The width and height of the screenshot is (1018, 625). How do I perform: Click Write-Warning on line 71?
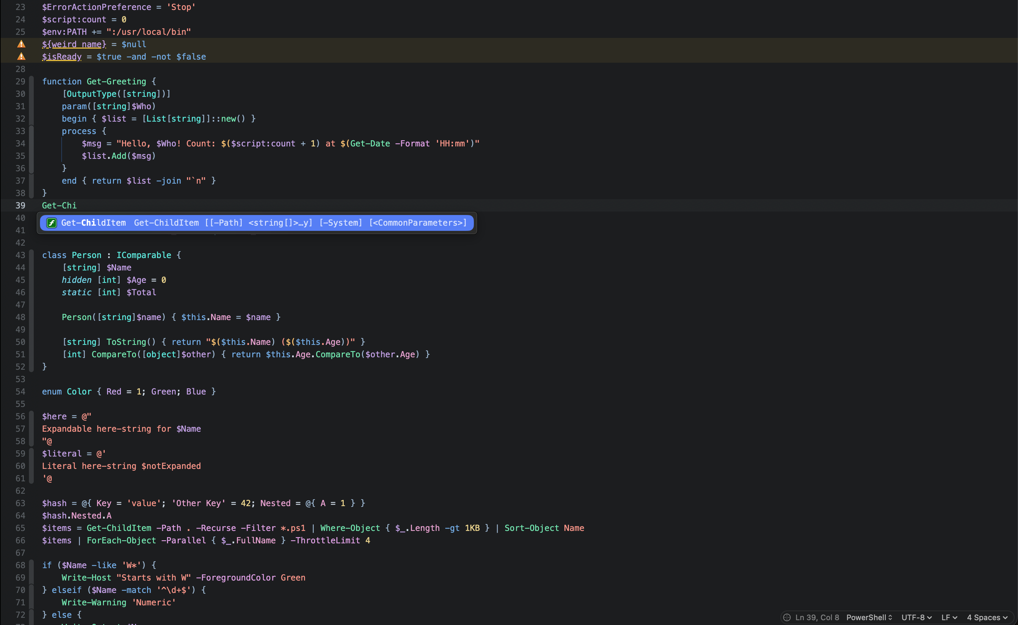94,602
